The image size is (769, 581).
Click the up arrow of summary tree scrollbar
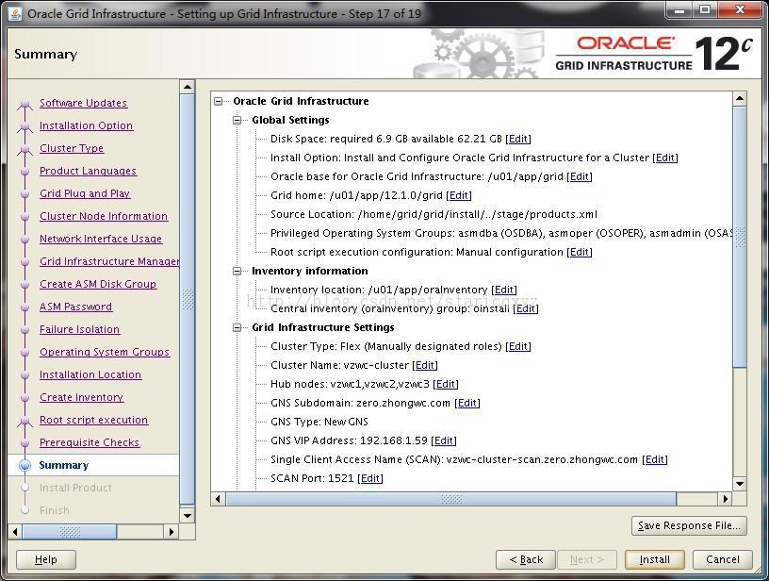(740, 99)
